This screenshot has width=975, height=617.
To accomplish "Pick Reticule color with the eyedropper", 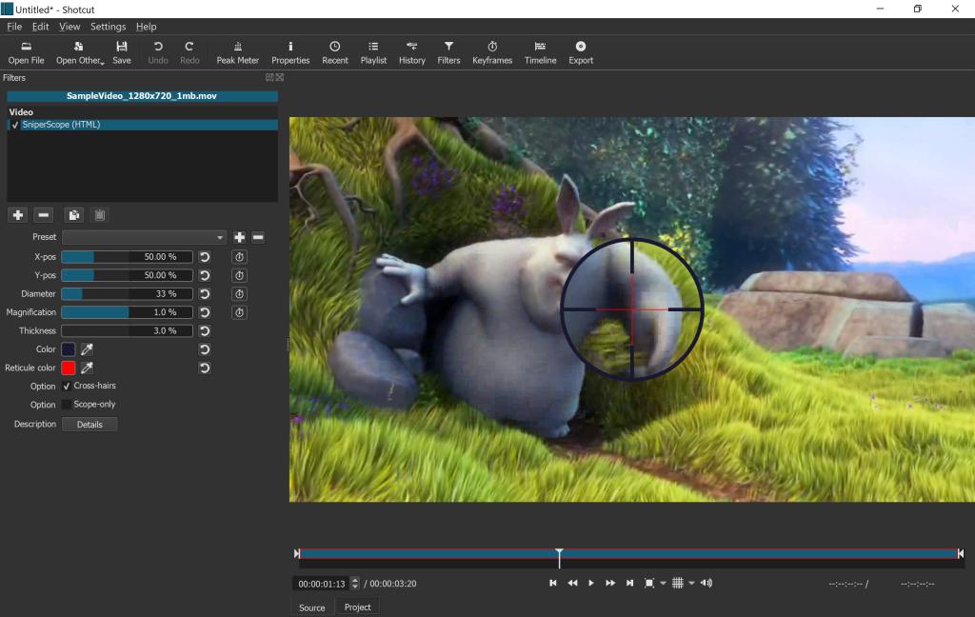I will point(87,368).
